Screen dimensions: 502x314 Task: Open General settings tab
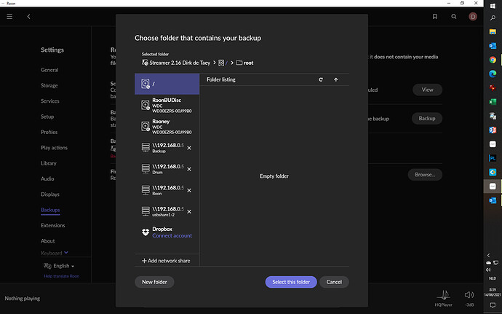pyautogui.click(x=49, y=70)
